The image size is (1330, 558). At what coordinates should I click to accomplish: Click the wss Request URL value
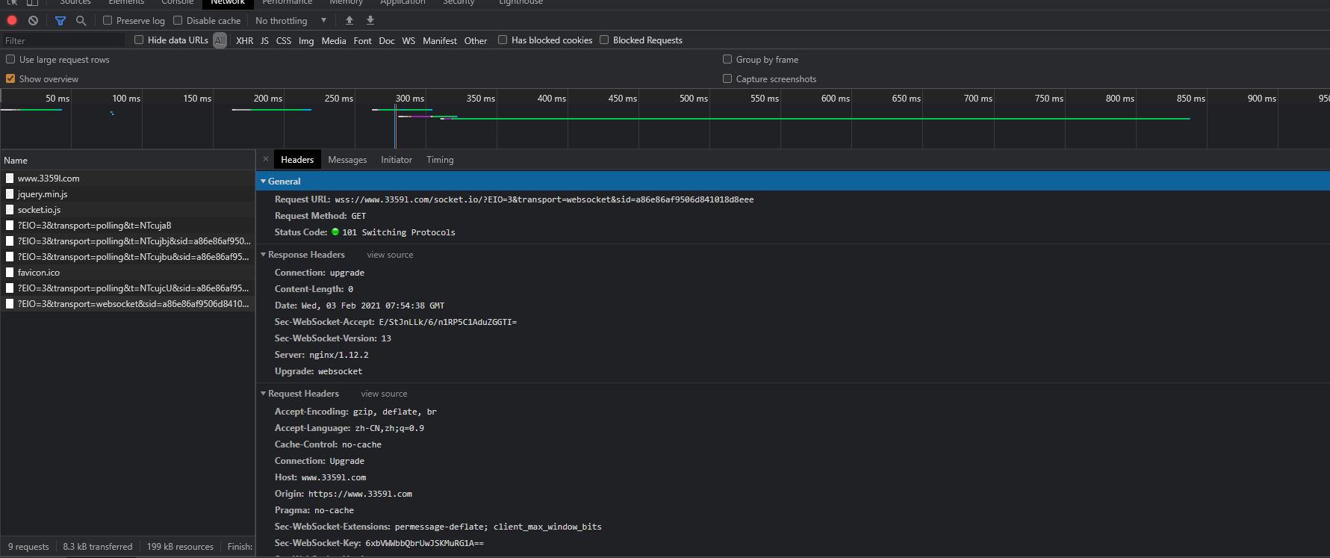point(544,199)
